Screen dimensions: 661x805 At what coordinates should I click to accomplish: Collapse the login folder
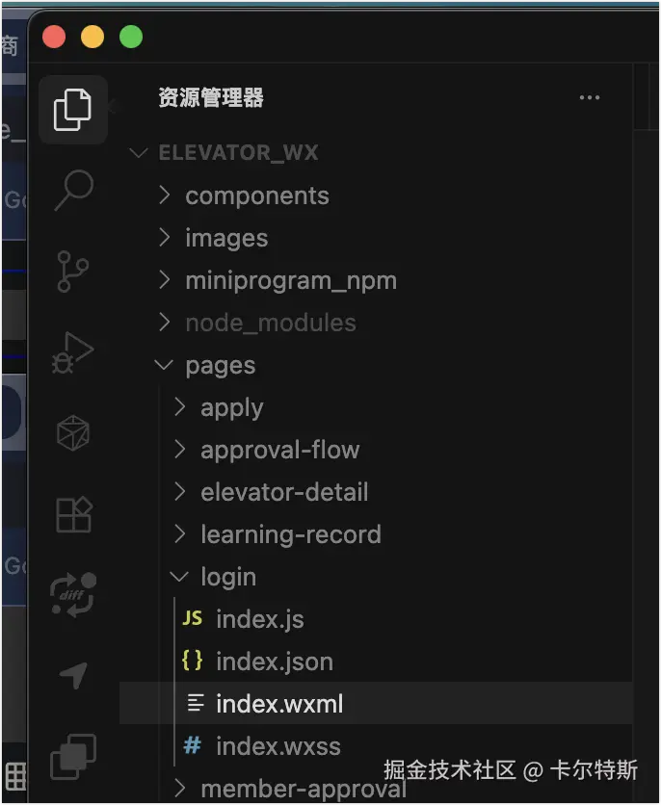(x=227, y=577)
